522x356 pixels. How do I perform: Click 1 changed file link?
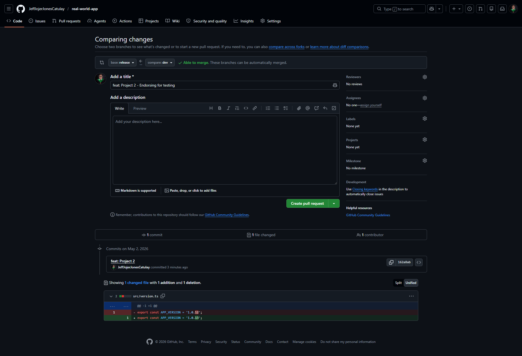click(137, 283)
